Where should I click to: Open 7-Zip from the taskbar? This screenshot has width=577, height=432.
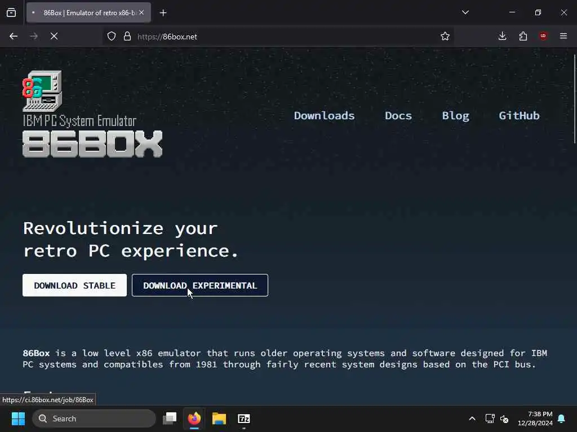pos(243,418)
